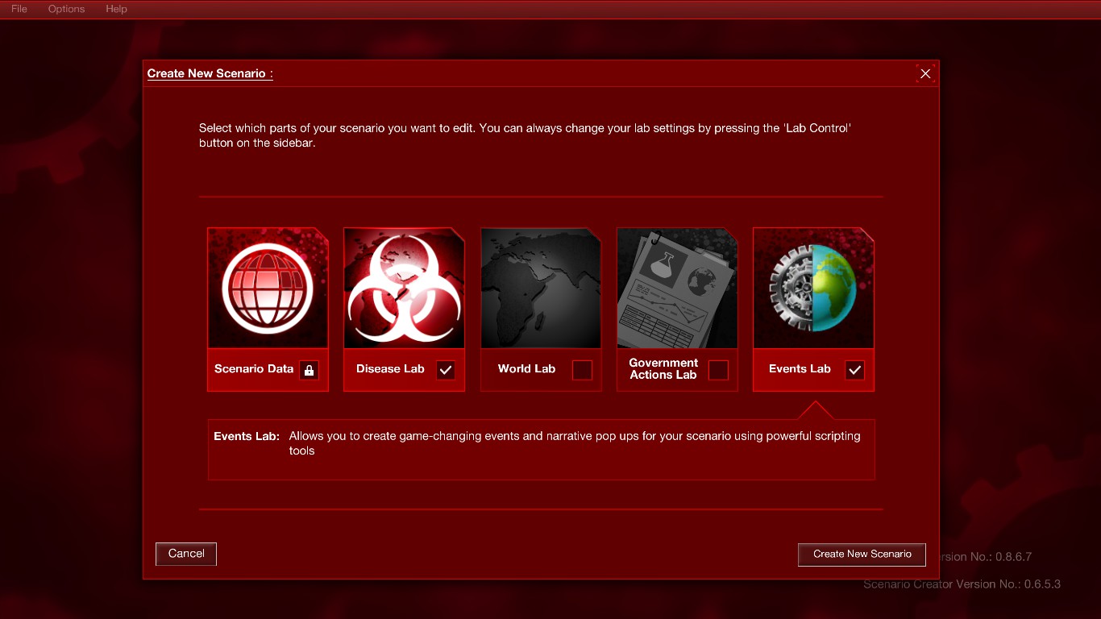Viewport: 1101px width, 619px height.
Task: Enable the Government Actions Lab checkbox
Action: (x=718, y=370)
